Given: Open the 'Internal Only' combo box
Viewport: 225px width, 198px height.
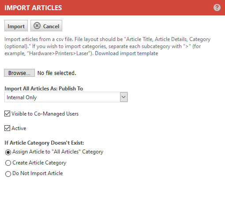Looking at the screenshot, I should [66, 97].
